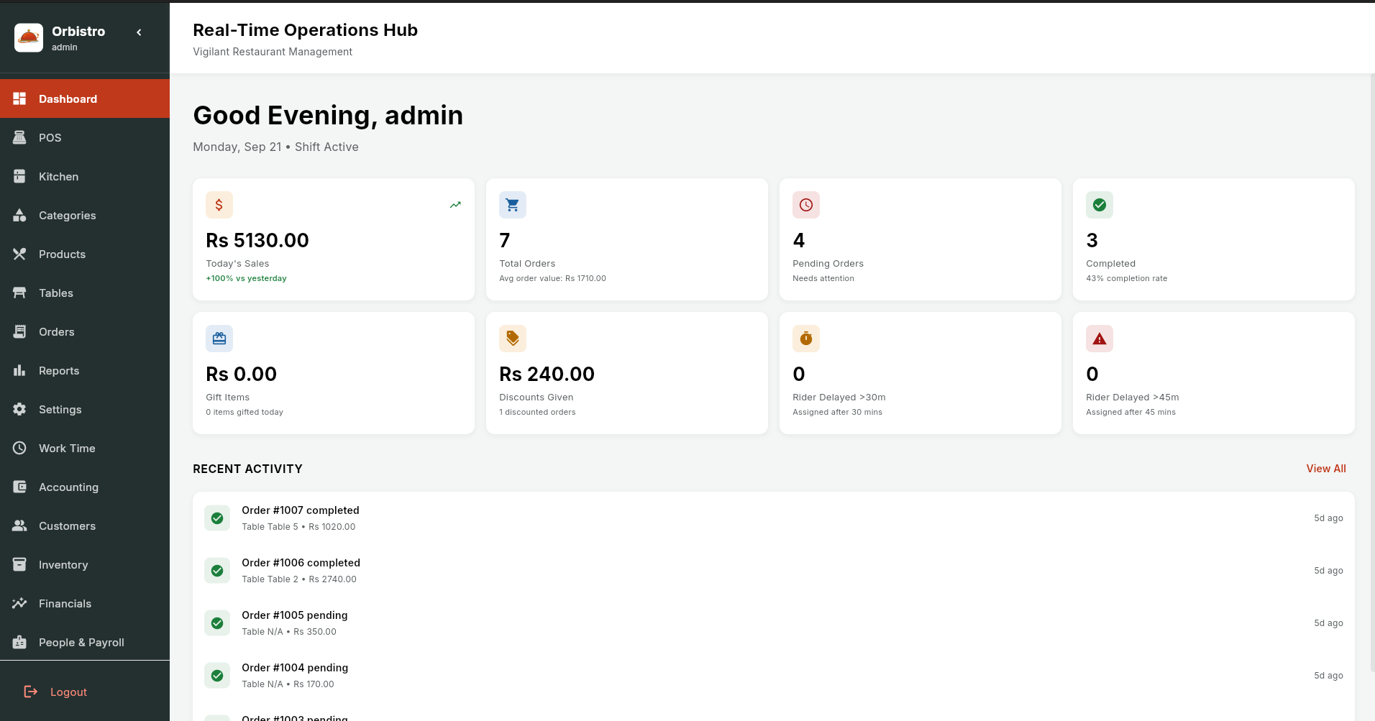
Task: Open the Categories shapes icon
Action: [x=19, y=215]
